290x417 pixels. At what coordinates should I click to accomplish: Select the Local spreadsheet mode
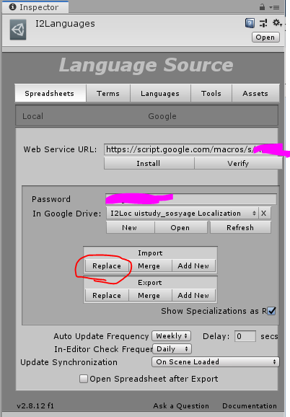pos(33,116)
